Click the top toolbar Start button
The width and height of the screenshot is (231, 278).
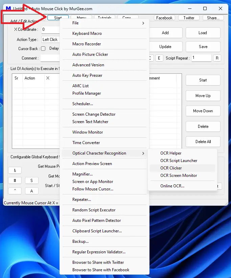click(x=58, y=18)
